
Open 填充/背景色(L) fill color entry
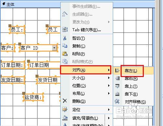coord(87,118)
